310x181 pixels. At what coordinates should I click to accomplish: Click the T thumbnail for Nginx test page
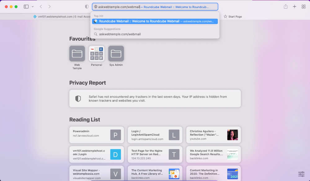point(174,155)
